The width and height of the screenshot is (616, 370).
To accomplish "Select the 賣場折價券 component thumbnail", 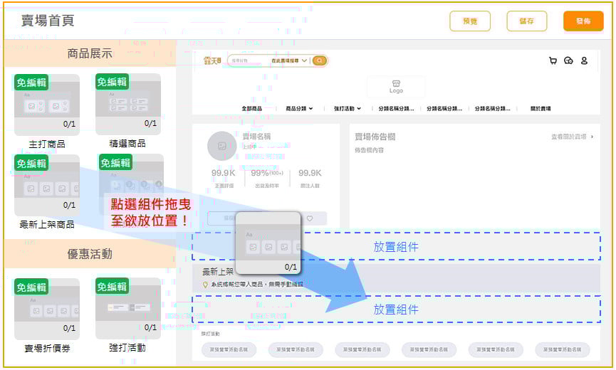I will tap(47, 310).
